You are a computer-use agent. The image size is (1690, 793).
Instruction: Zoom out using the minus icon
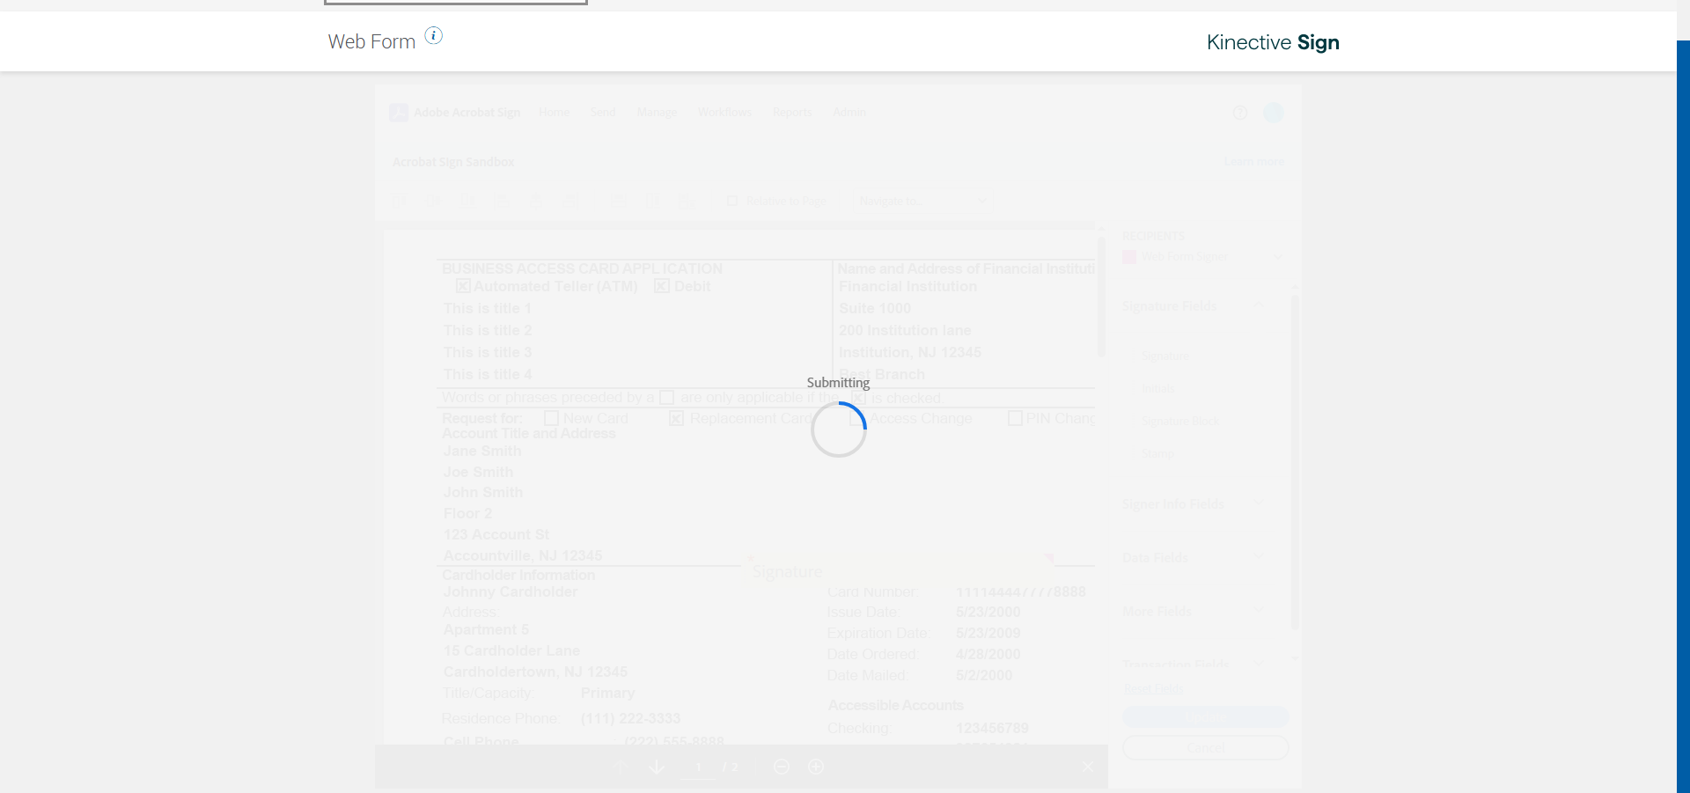[781, 767]
